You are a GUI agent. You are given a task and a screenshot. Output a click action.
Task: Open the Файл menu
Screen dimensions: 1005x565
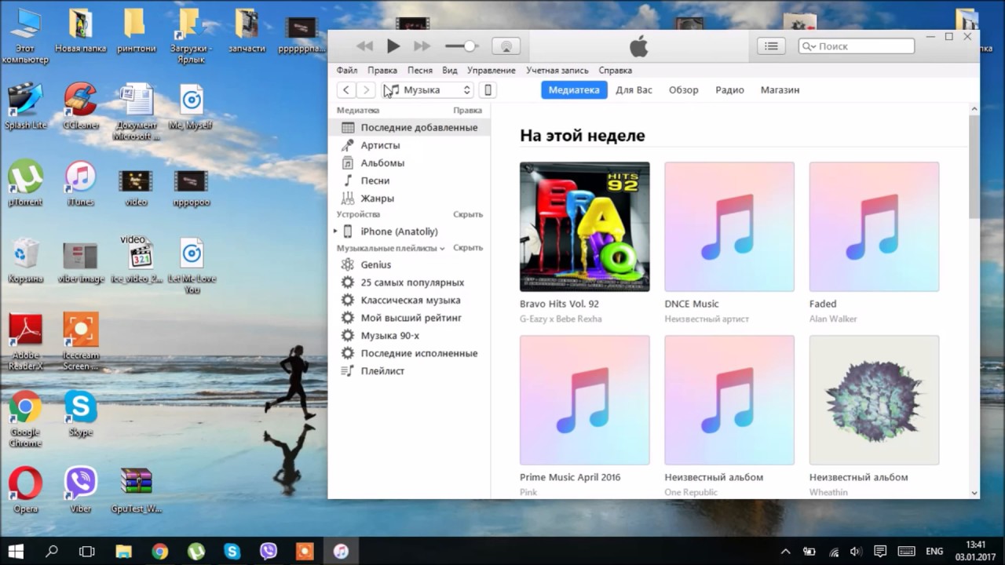(347, 70)
